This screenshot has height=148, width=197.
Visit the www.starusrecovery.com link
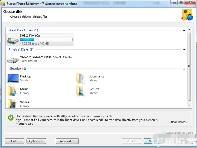pyautogui.click(x=177, y=133)
